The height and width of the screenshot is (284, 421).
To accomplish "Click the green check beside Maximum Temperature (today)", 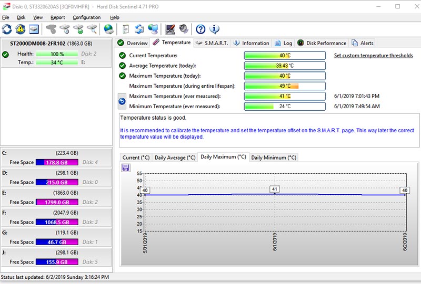I will [122, 76].
